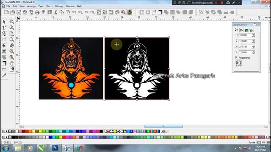Open the color palette paint icon
Screen dimensions: 271x152
point(117,12)
